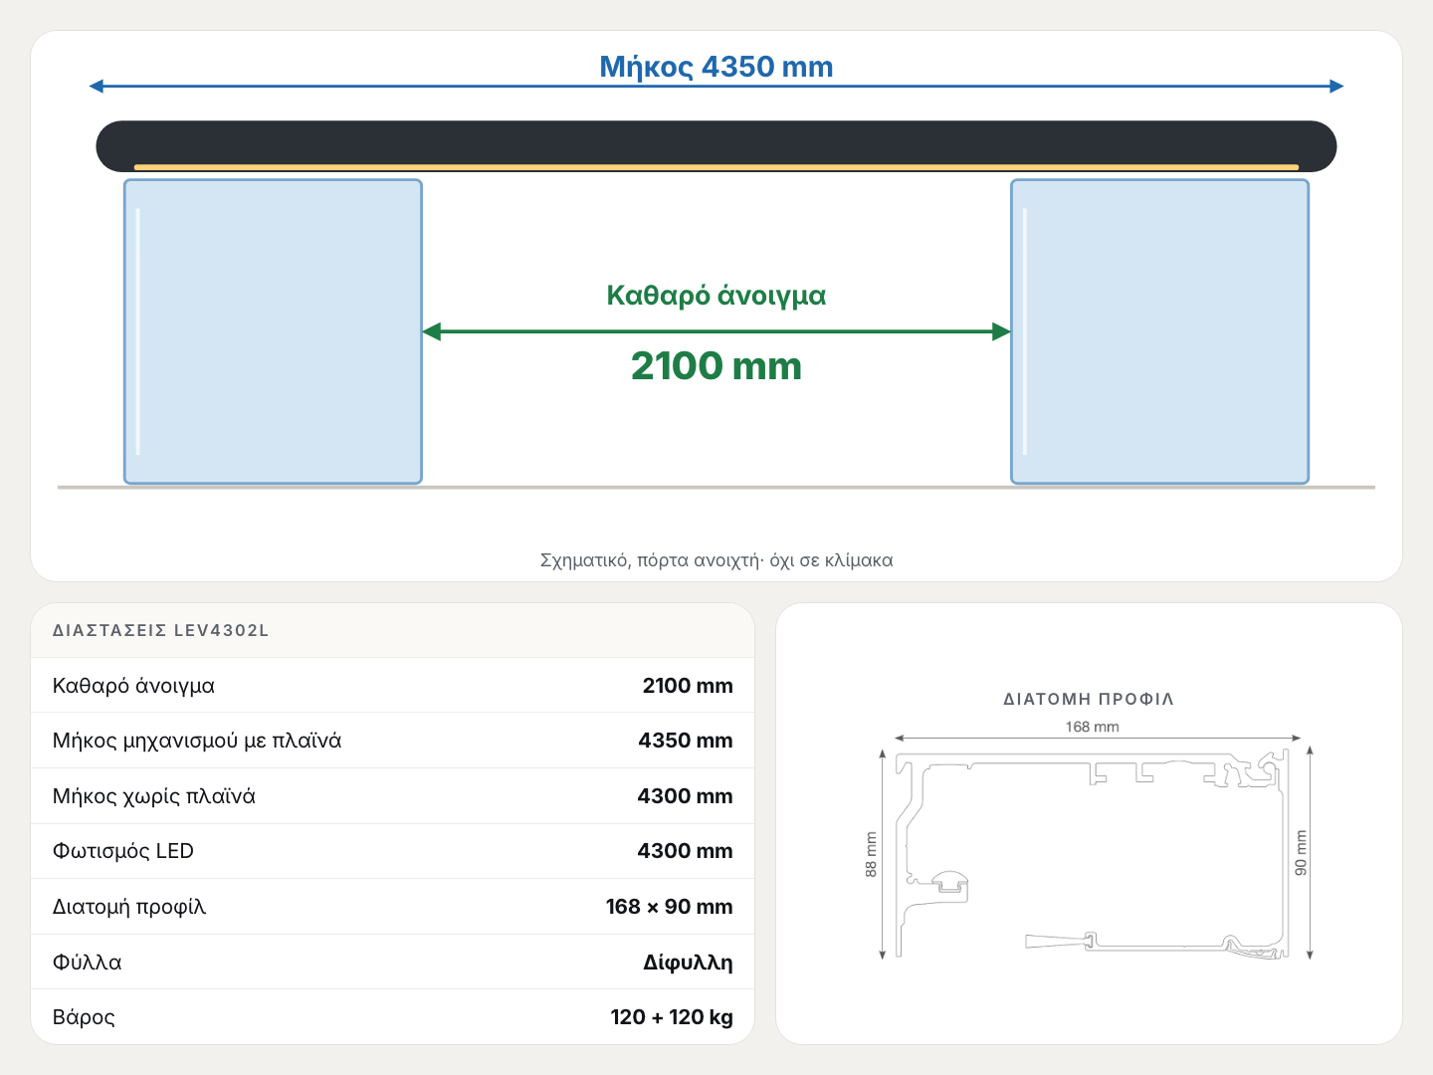Click the "120 + 120 kg" value
This screenshot has width=1433, height=1075.
(x=672, y=1017)
